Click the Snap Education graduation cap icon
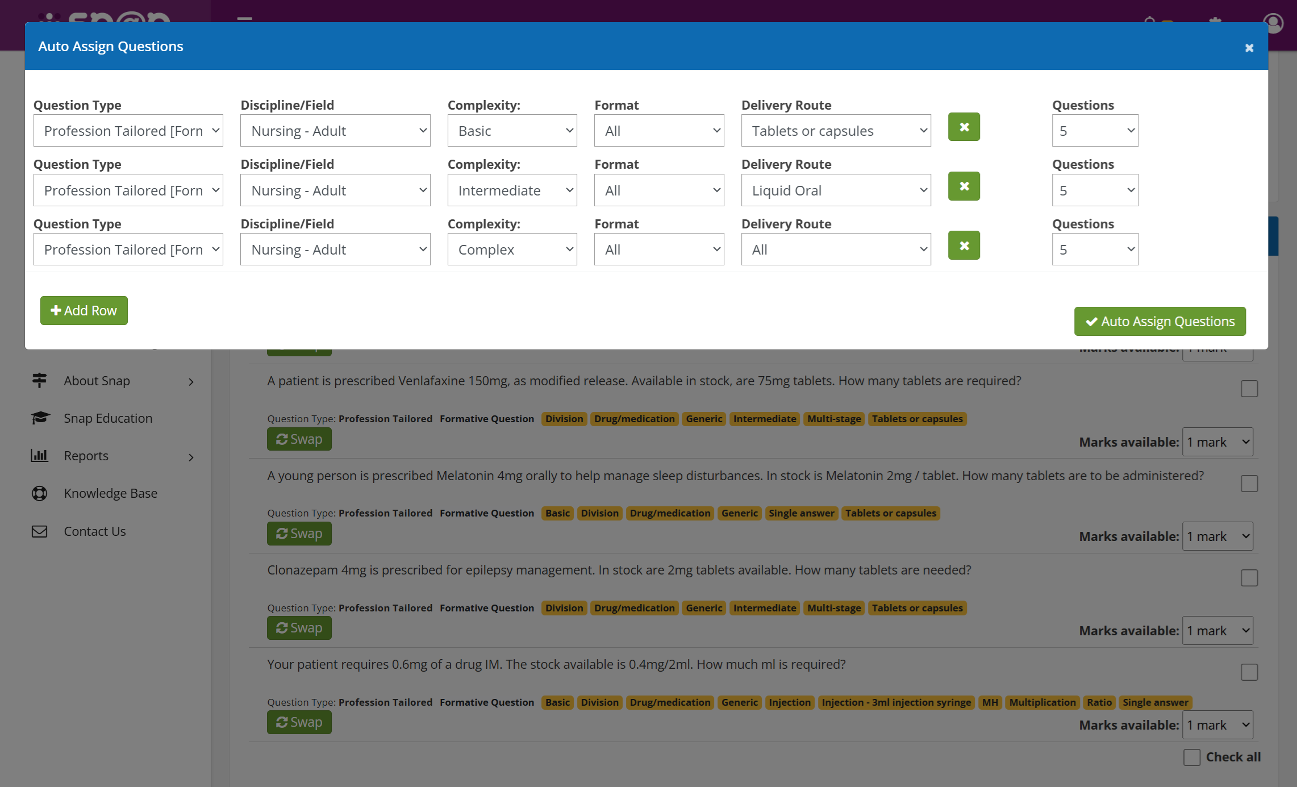This screenshot has height=787, width=1297. [40, 418]
